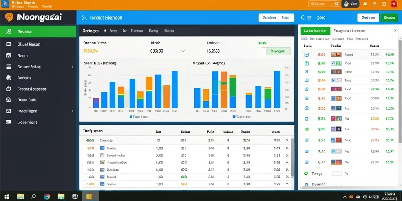Click the blue icon on the first right-panel row
This screenshot has width=402, height=201.
tap(306, 55)
